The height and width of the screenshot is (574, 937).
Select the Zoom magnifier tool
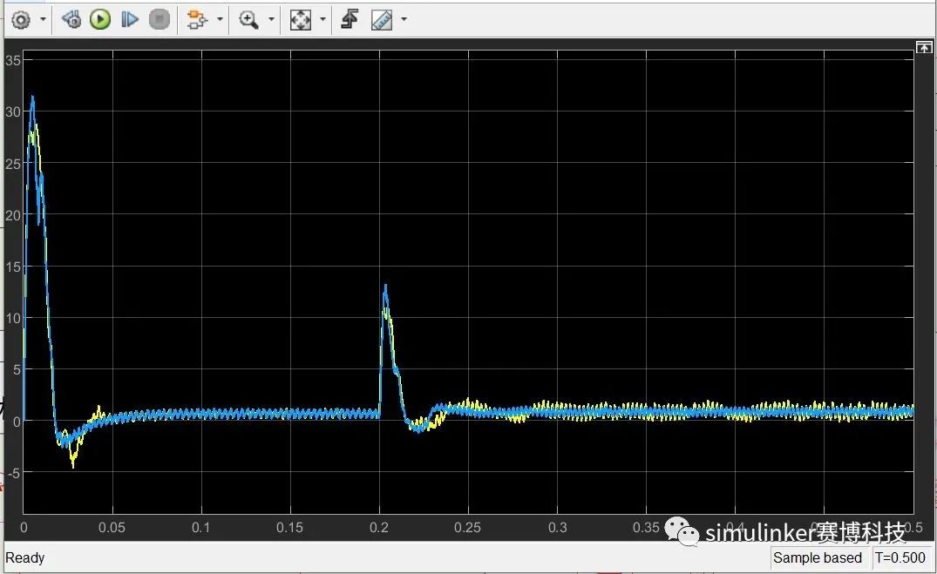coord(248,20)
